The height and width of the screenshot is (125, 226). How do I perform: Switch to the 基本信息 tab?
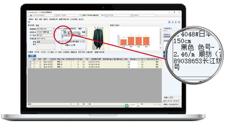(x=31, y=25)
